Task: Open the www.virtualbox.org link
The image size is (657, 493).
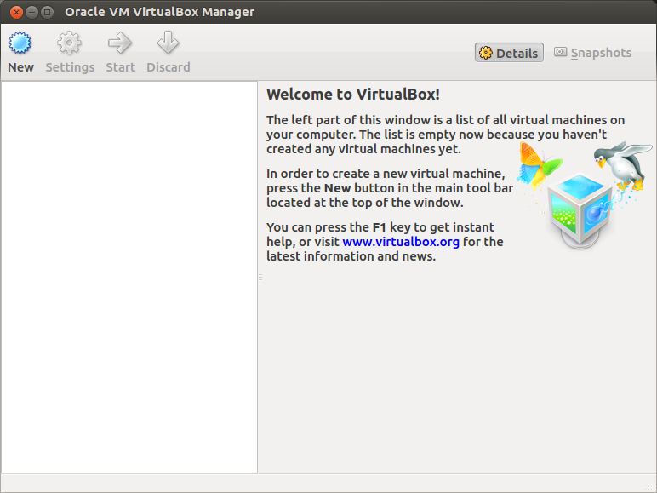Action: click(401, 242)
